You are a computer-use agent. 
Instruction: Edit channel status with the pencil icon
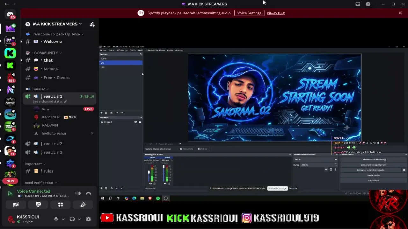point(65,102)
